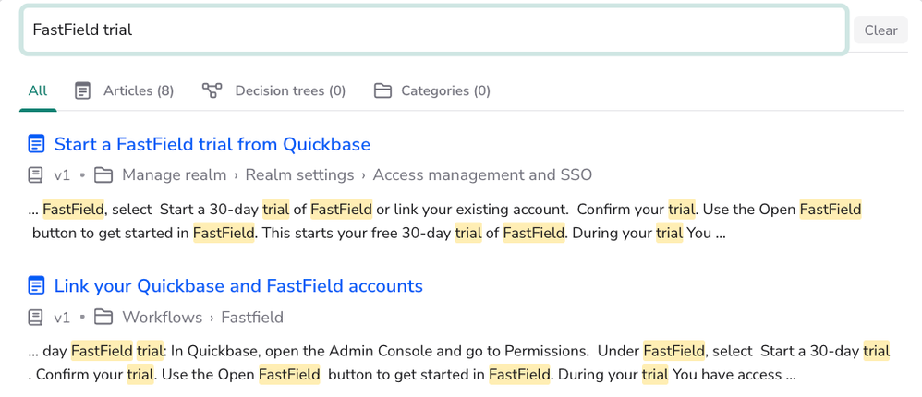The width and height of the screenshot is (922, 397).
Task: Switch to Categories (0) tab
Action: click(432, 91)
